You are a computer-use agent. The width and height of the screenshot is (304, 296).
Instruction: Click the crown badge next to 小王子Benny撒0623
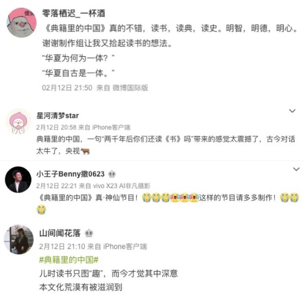coord(112,174)
